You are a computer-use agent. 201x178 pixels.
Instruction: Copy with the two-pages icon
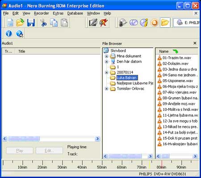pyautogui.click(x=54, y=23)
